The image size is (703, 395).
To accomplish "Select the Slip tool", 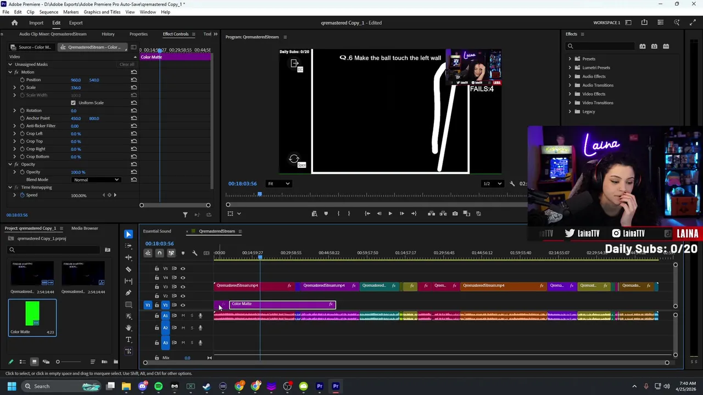I will click(129, 281).
